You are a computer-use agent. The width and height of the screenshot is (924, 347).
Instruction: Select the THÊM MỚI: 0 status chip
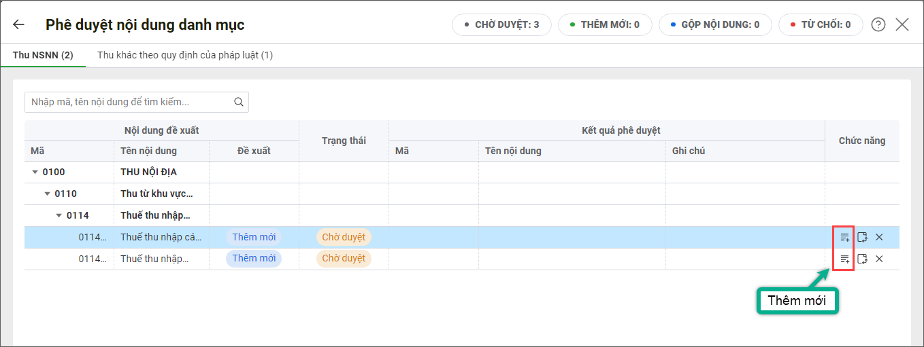pyautogui.click(x=605, y=25)
